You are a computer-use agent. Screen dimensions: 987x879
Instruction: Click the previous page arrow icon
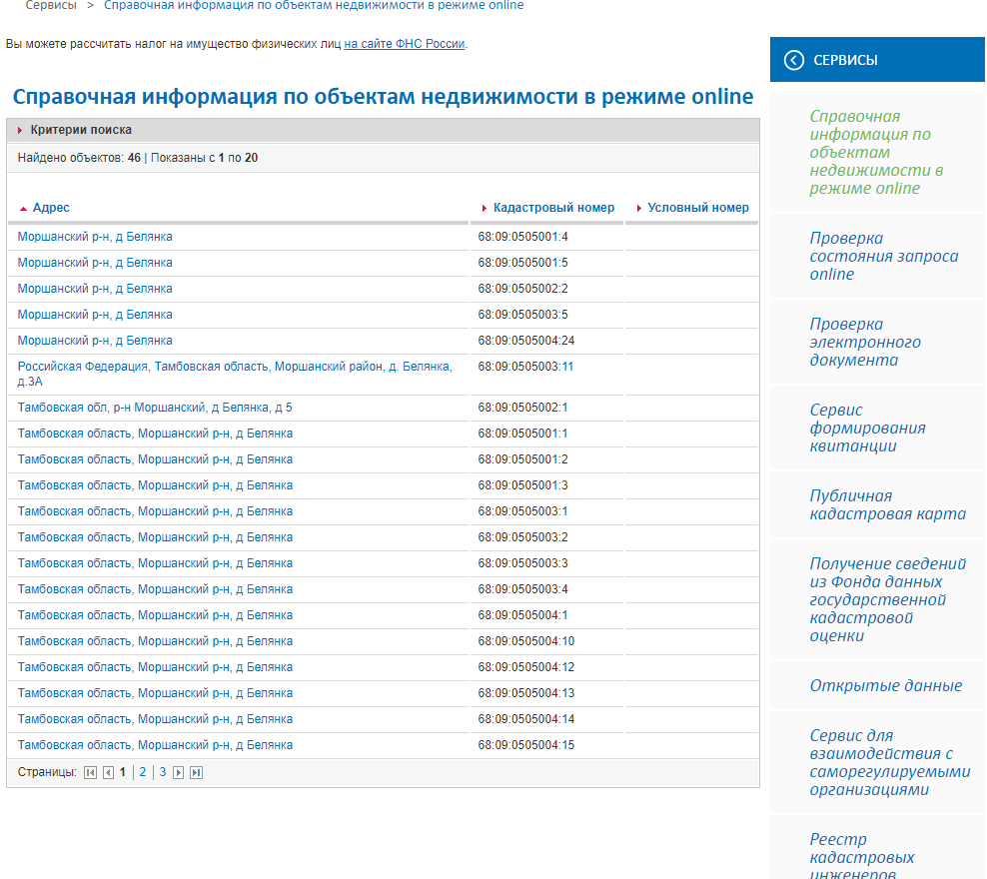click(x=108, y=772)
